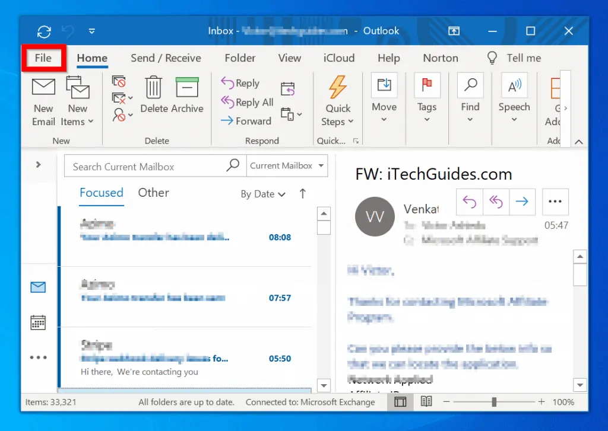608x431 pixels.
Task: Open the Current Mailbox scope dropdown
Action: [287, 166]
